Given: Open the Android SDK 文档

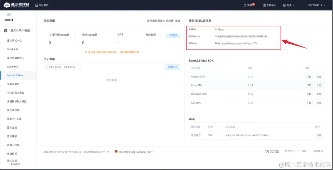Looking at the screenshot, I should (319, 77).
